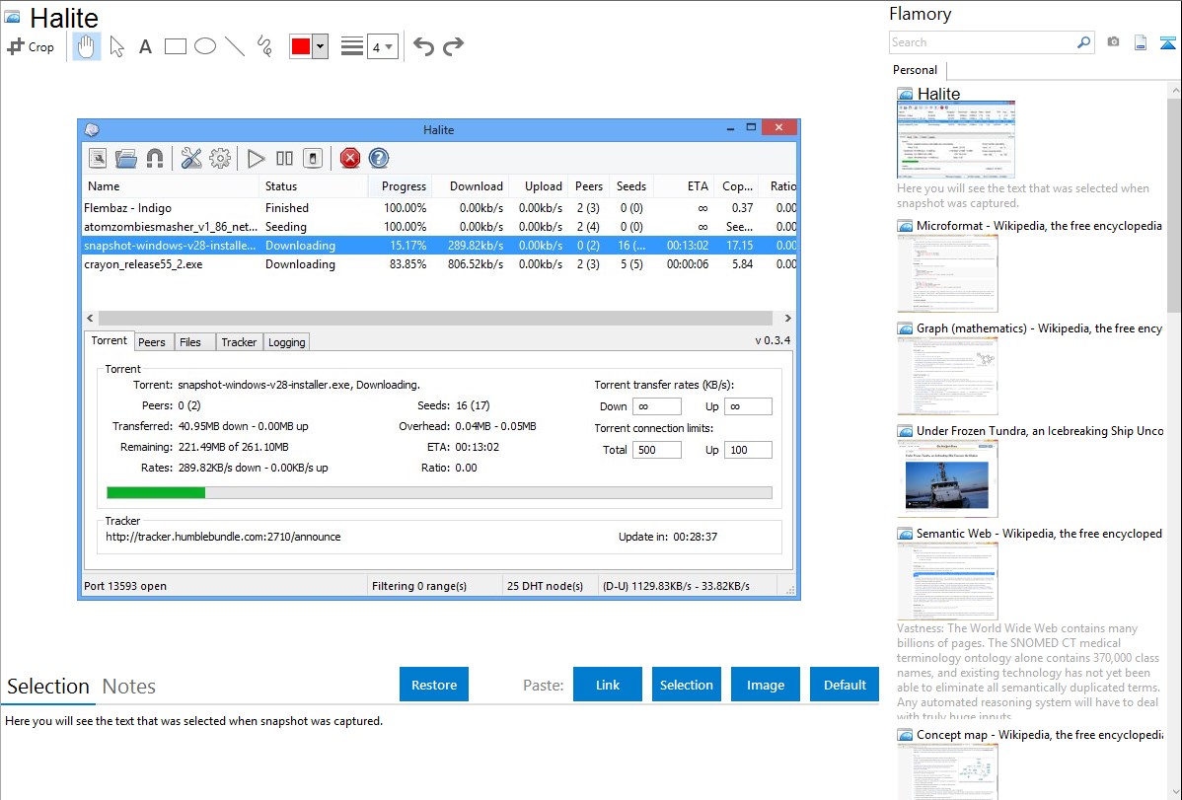Open the Personal tab in Flamory
Screen dimensions: 1182x800
coord(915,70)
